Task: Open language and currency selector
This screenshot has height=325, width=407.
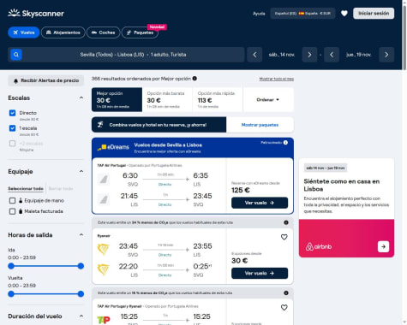Action: pyautogui.click(x=302, y=14)
